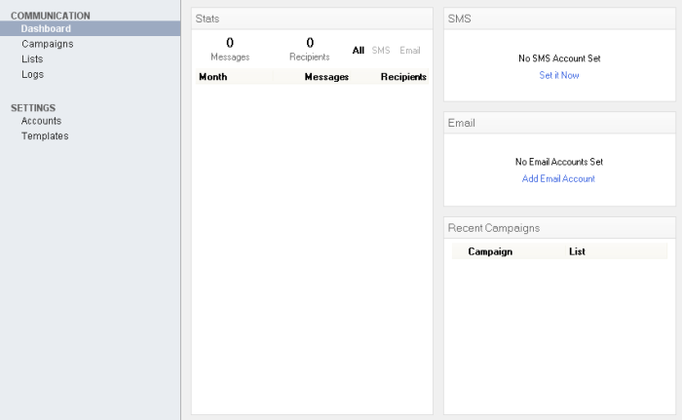Filter stats by All
Screen dimensions: 682x420
[359, 50]
